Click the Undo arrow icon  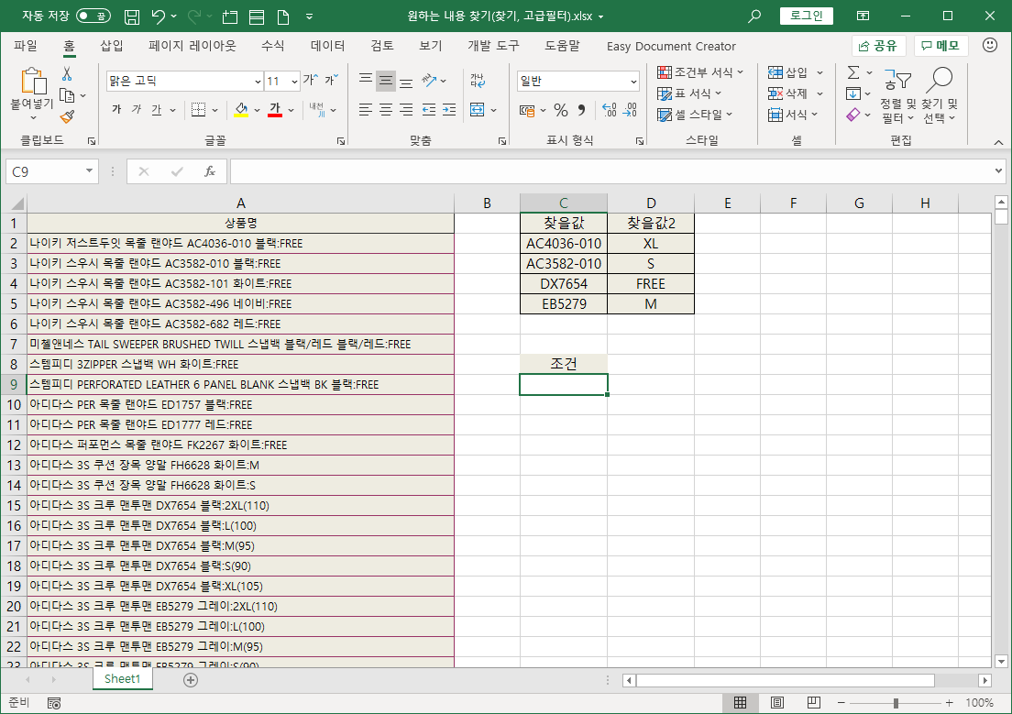point(158,16)
